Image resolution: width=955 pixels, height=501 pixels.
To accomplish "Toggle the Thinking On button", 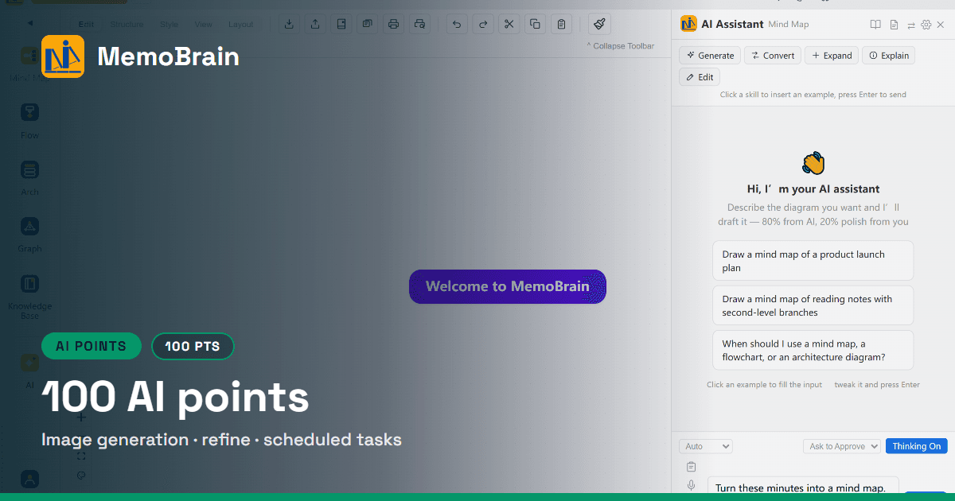I will (916, 446).
